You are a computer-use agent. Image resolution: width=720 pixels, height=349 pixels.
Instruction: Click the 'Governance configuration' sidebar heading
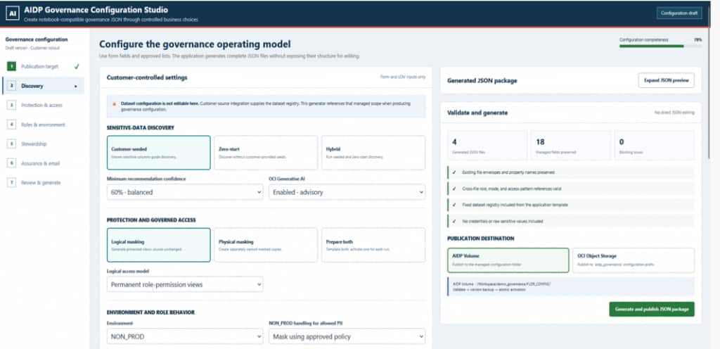point(37,39)
